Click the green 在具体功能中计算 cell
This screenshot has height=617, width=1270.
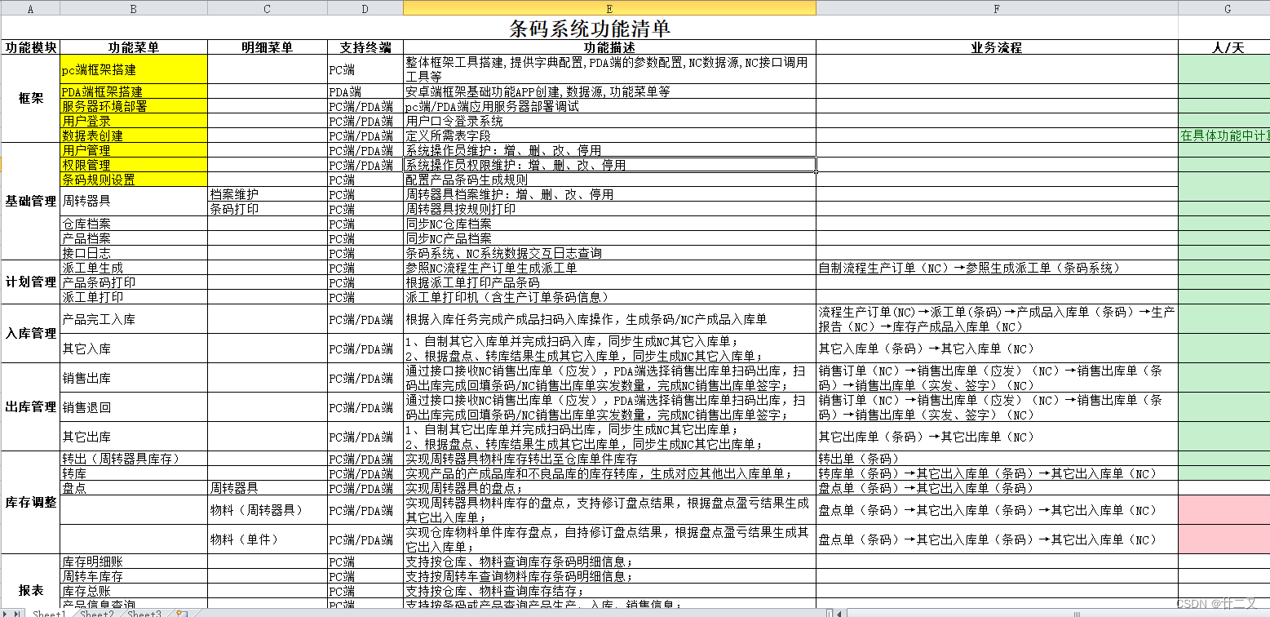[1224, 135]
